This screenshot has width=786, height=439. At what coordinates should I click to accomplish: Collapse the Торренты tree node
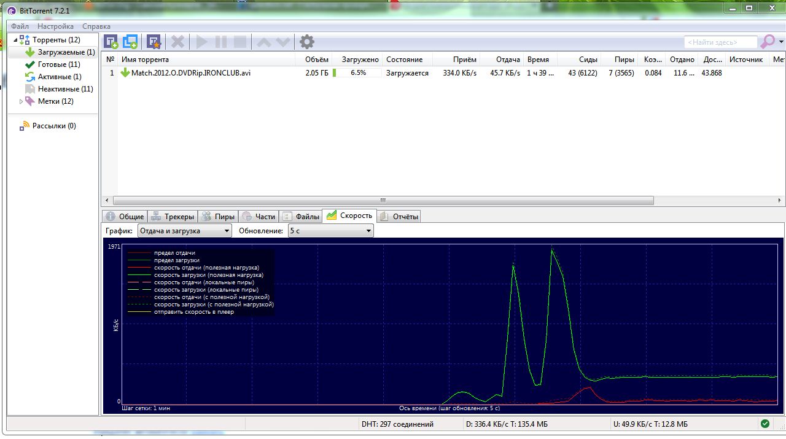[x=15, y=40]
